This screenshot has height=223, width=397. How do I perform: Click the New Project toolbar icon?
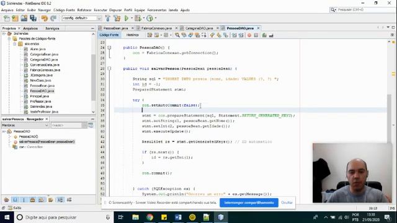click(x=15, y=18)
